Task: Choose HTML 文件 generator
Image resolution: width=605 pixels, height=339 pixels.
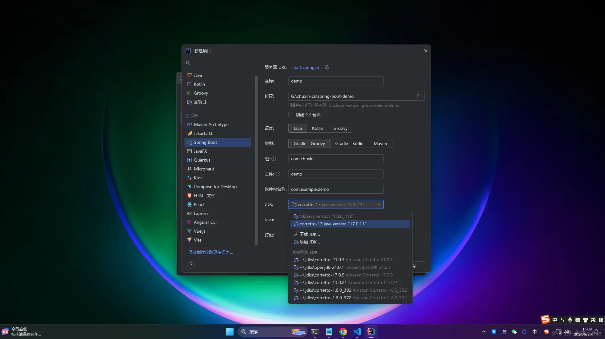Action: point(218,196)
